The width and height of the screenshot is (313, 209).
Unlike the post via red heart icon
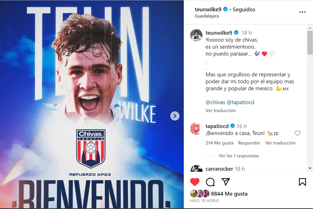(x=195, y=182)
